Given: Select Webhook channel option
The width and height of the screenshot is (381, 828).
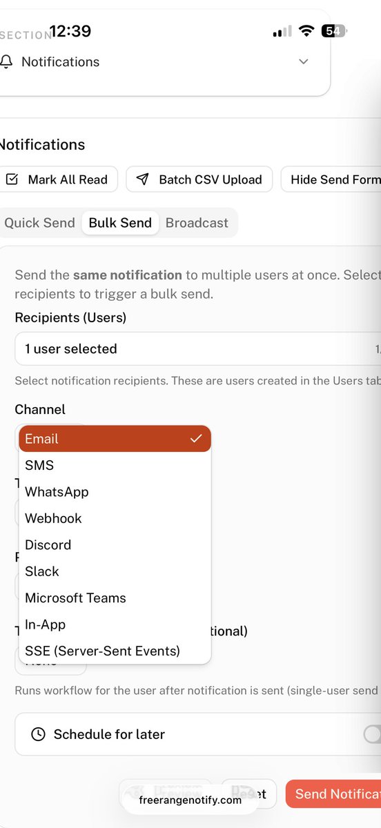Looking at the screenshot, I should point(115,518).
